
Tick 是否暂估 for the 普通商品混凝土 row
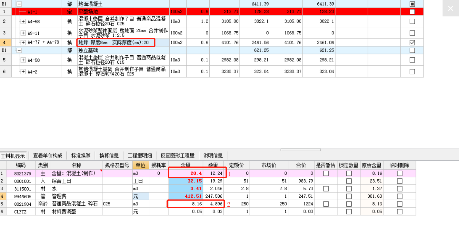(326, 204)
